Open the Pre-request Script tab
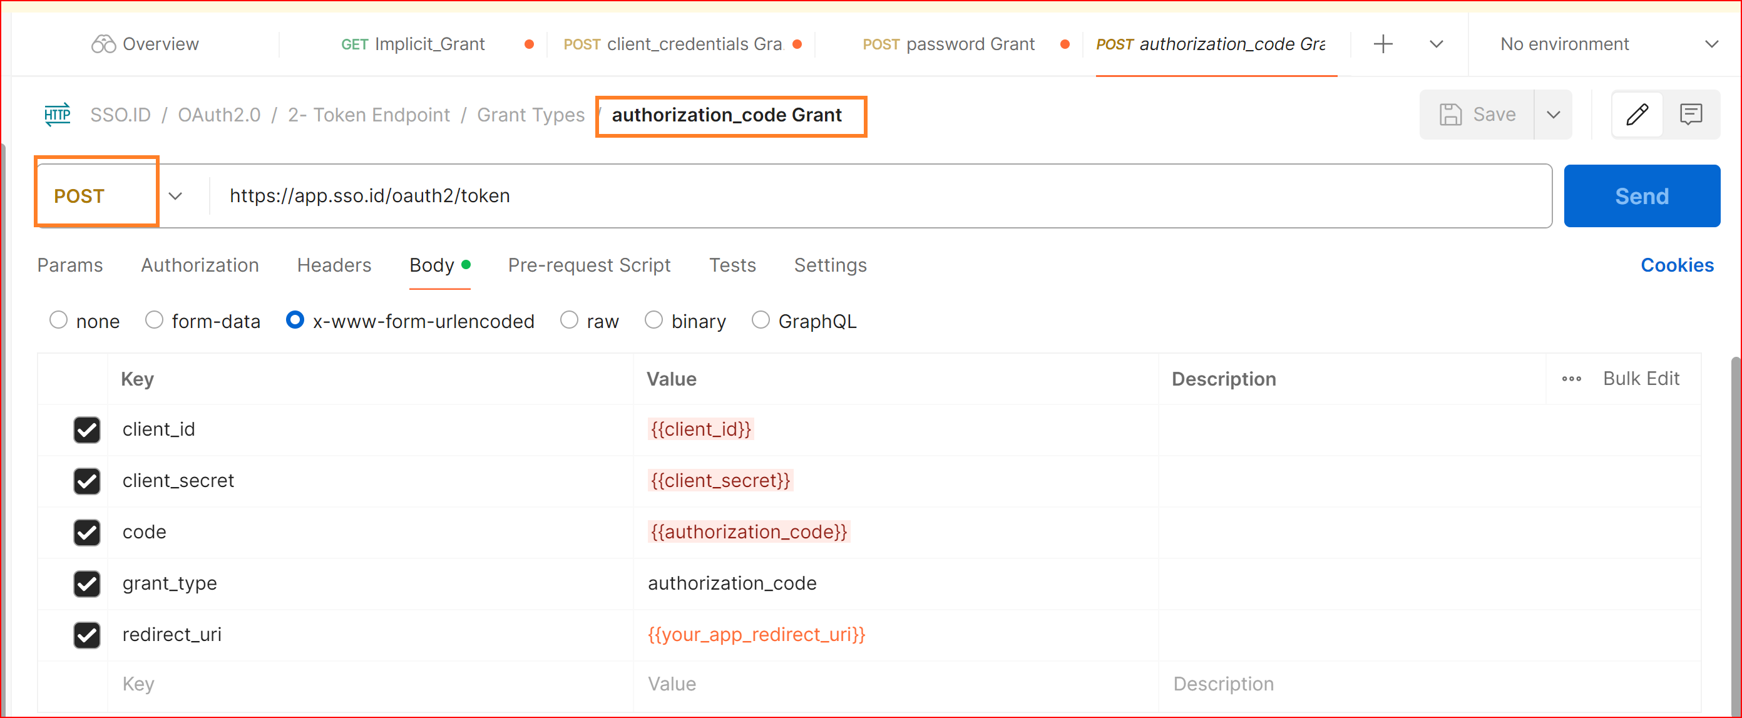Viewport: 1742px width, 718px height. (x=589, y=265)
